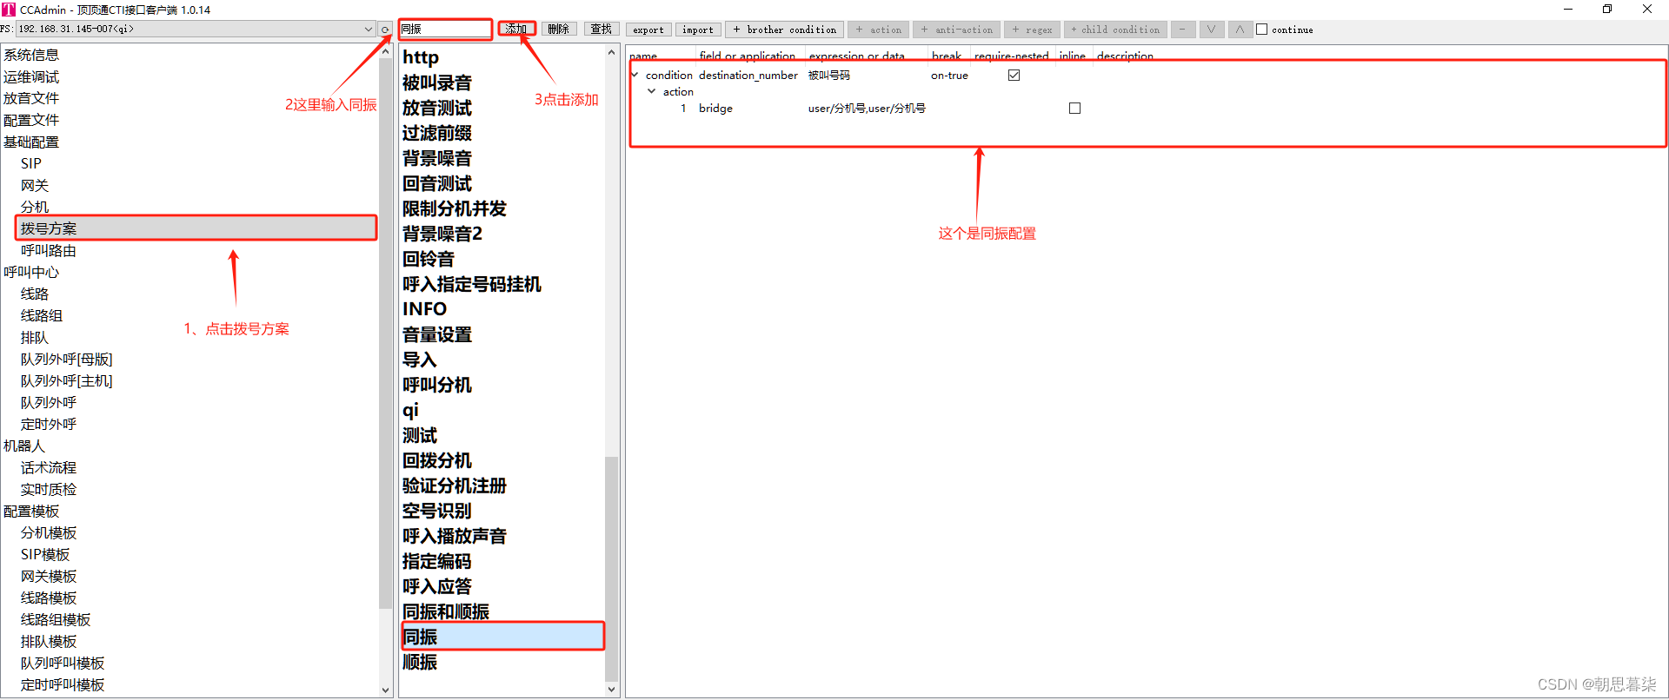Select 线路组模板 in the navigation tree
Screen dimensions: 1669x700
(56, 619)
